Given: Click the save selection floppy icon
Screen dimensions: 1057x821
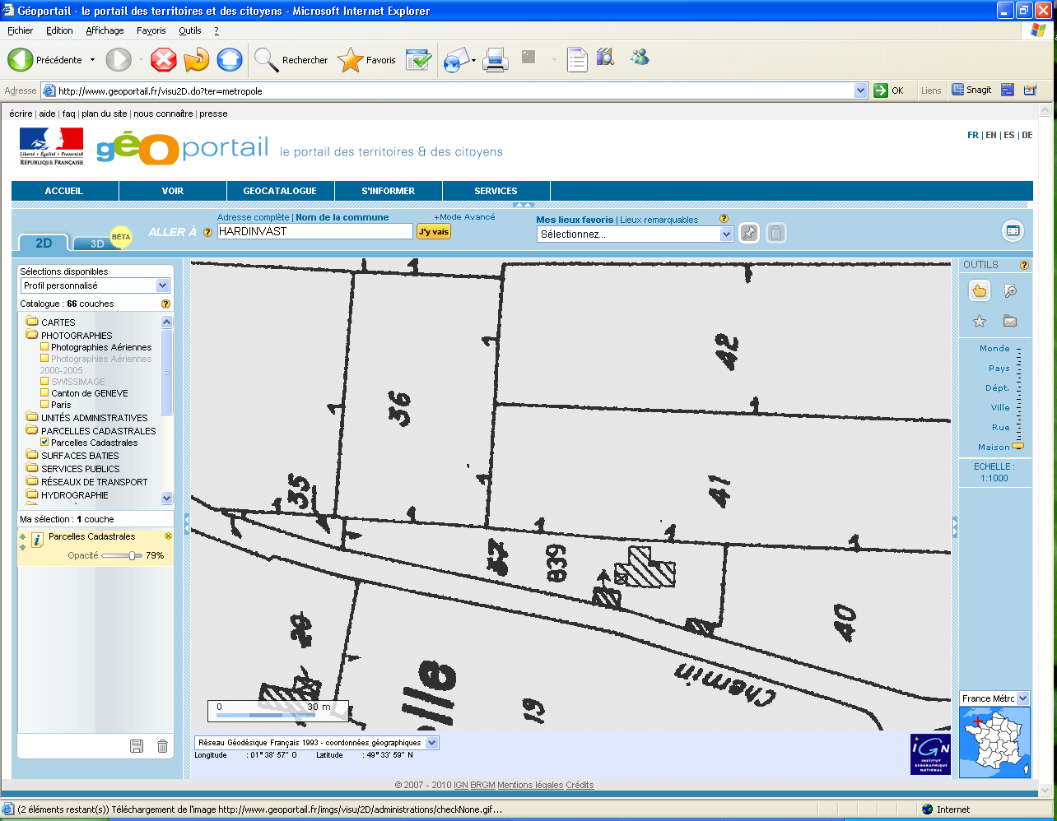Looking at the screenshot, I should point(137,746).
